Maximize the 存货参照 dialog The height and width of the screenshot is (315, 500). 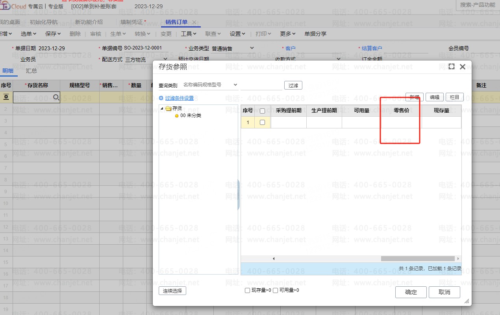(452, 67)
